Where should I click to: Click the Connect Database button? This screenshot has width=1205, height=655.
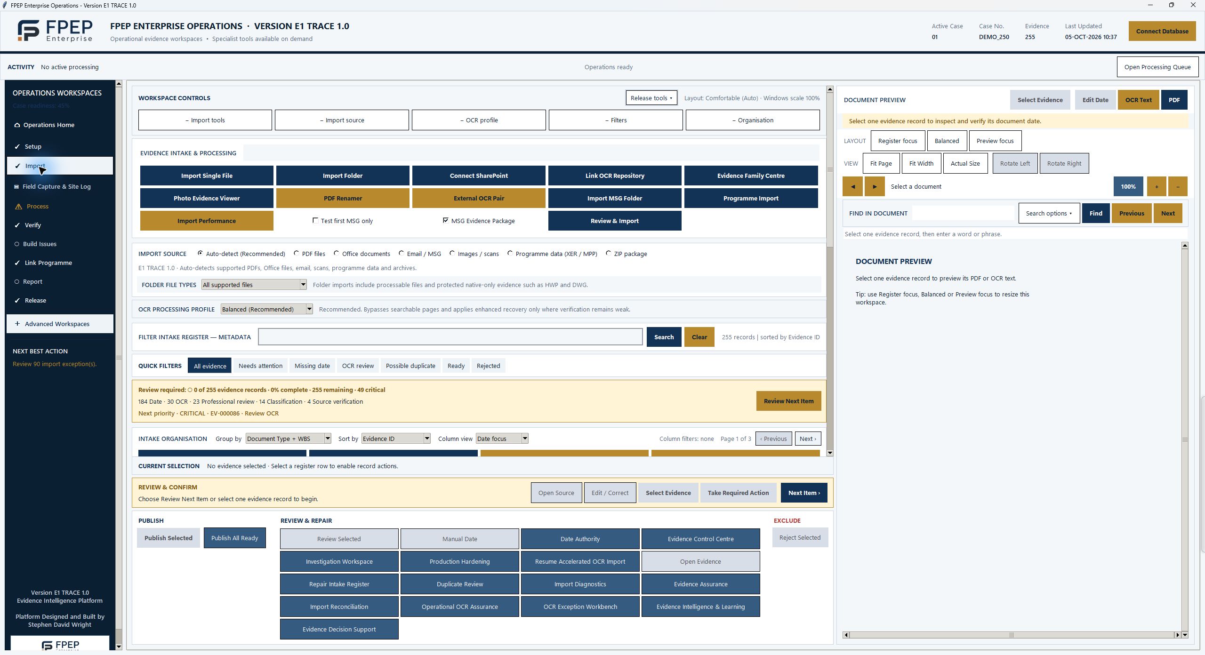(1162, 31)
